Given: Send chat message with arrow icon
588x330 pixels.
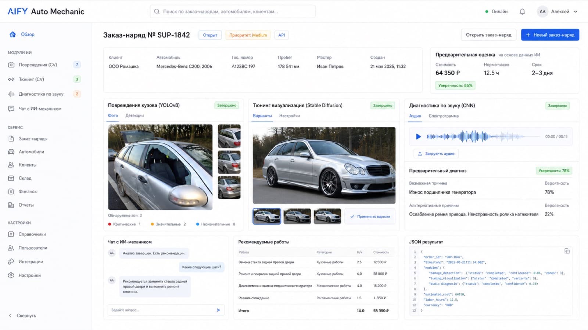Looking at the screenshot, I should click(218, 310).
